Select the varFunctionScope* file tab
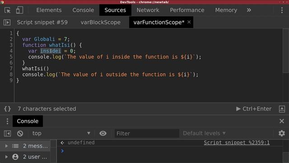 point(158,22)
